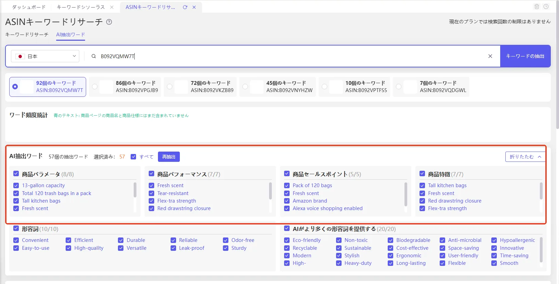The height and width of the screenshot is (284, 559).
Task: Close the ASINキーワードリサ tab
Action: pos(194,7)
